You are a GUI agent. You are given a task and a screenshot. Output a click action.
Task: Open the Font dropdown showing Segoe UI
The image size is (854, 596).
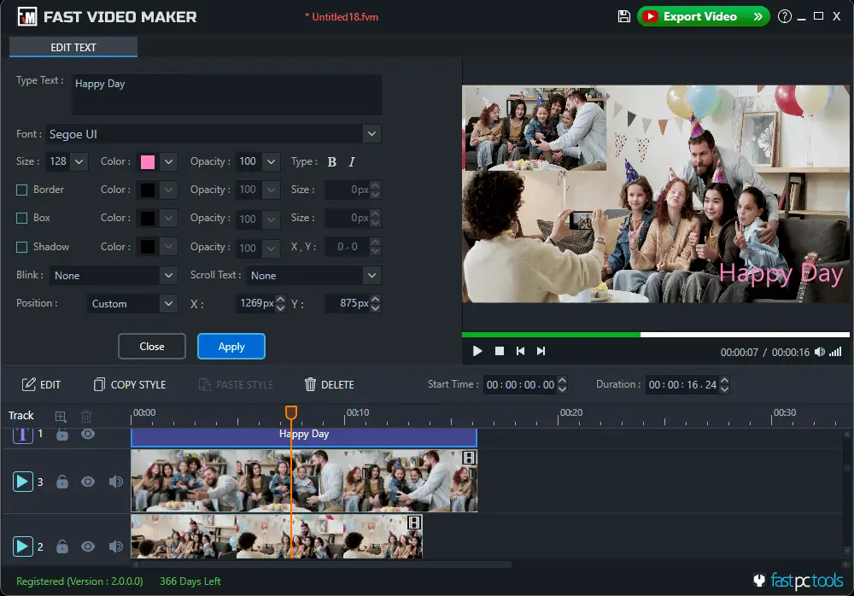coord(213,134)
